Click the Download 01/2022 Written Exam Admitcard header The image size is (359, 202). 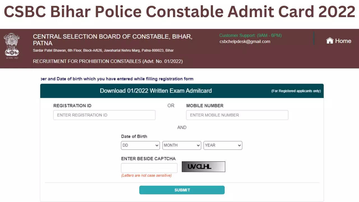[156, 91]
